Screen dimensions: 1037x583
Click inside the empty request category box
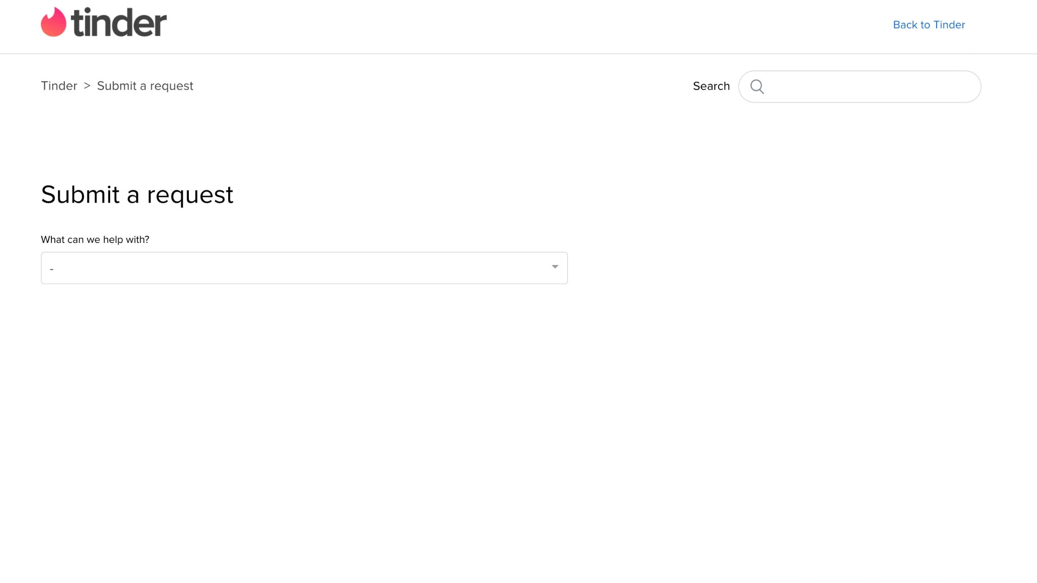(304, 267)
